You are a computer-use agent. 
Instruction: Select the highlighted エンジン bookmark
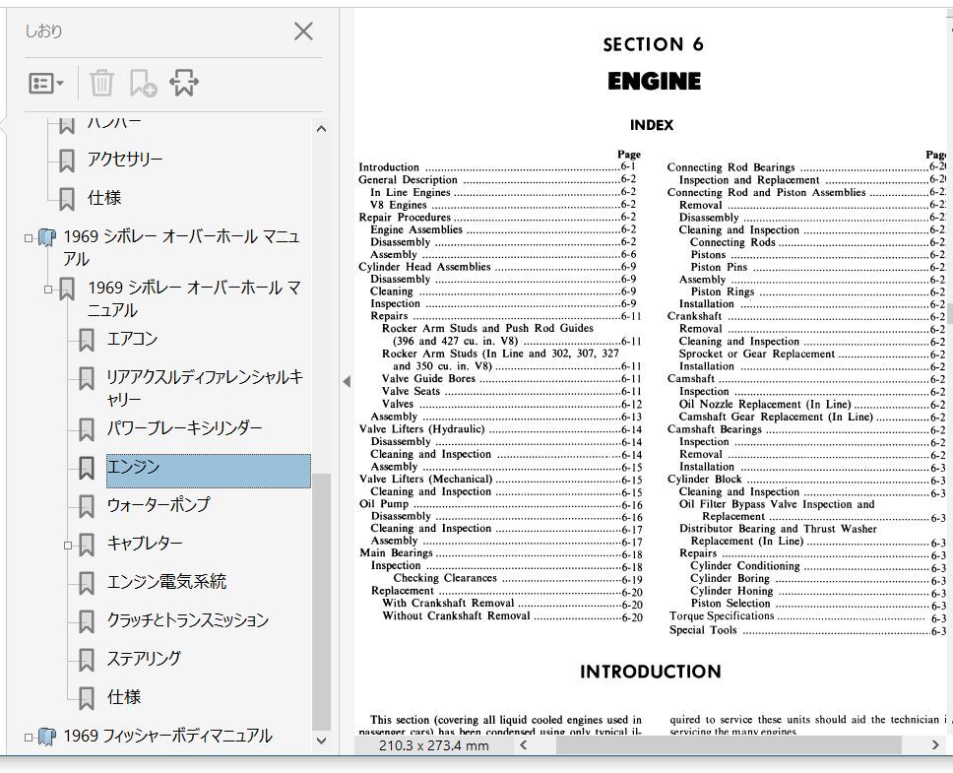(209, 471)
